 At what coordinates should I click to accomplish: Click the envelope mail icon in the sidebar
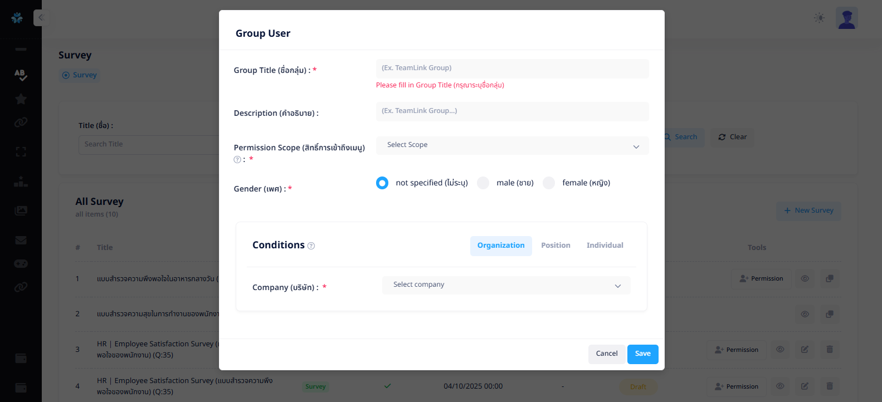pos(21,241)
